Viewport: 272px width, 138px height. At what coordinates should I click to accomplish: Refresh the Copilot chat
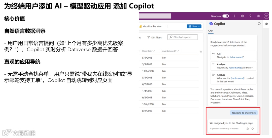[x=259, y=24]
